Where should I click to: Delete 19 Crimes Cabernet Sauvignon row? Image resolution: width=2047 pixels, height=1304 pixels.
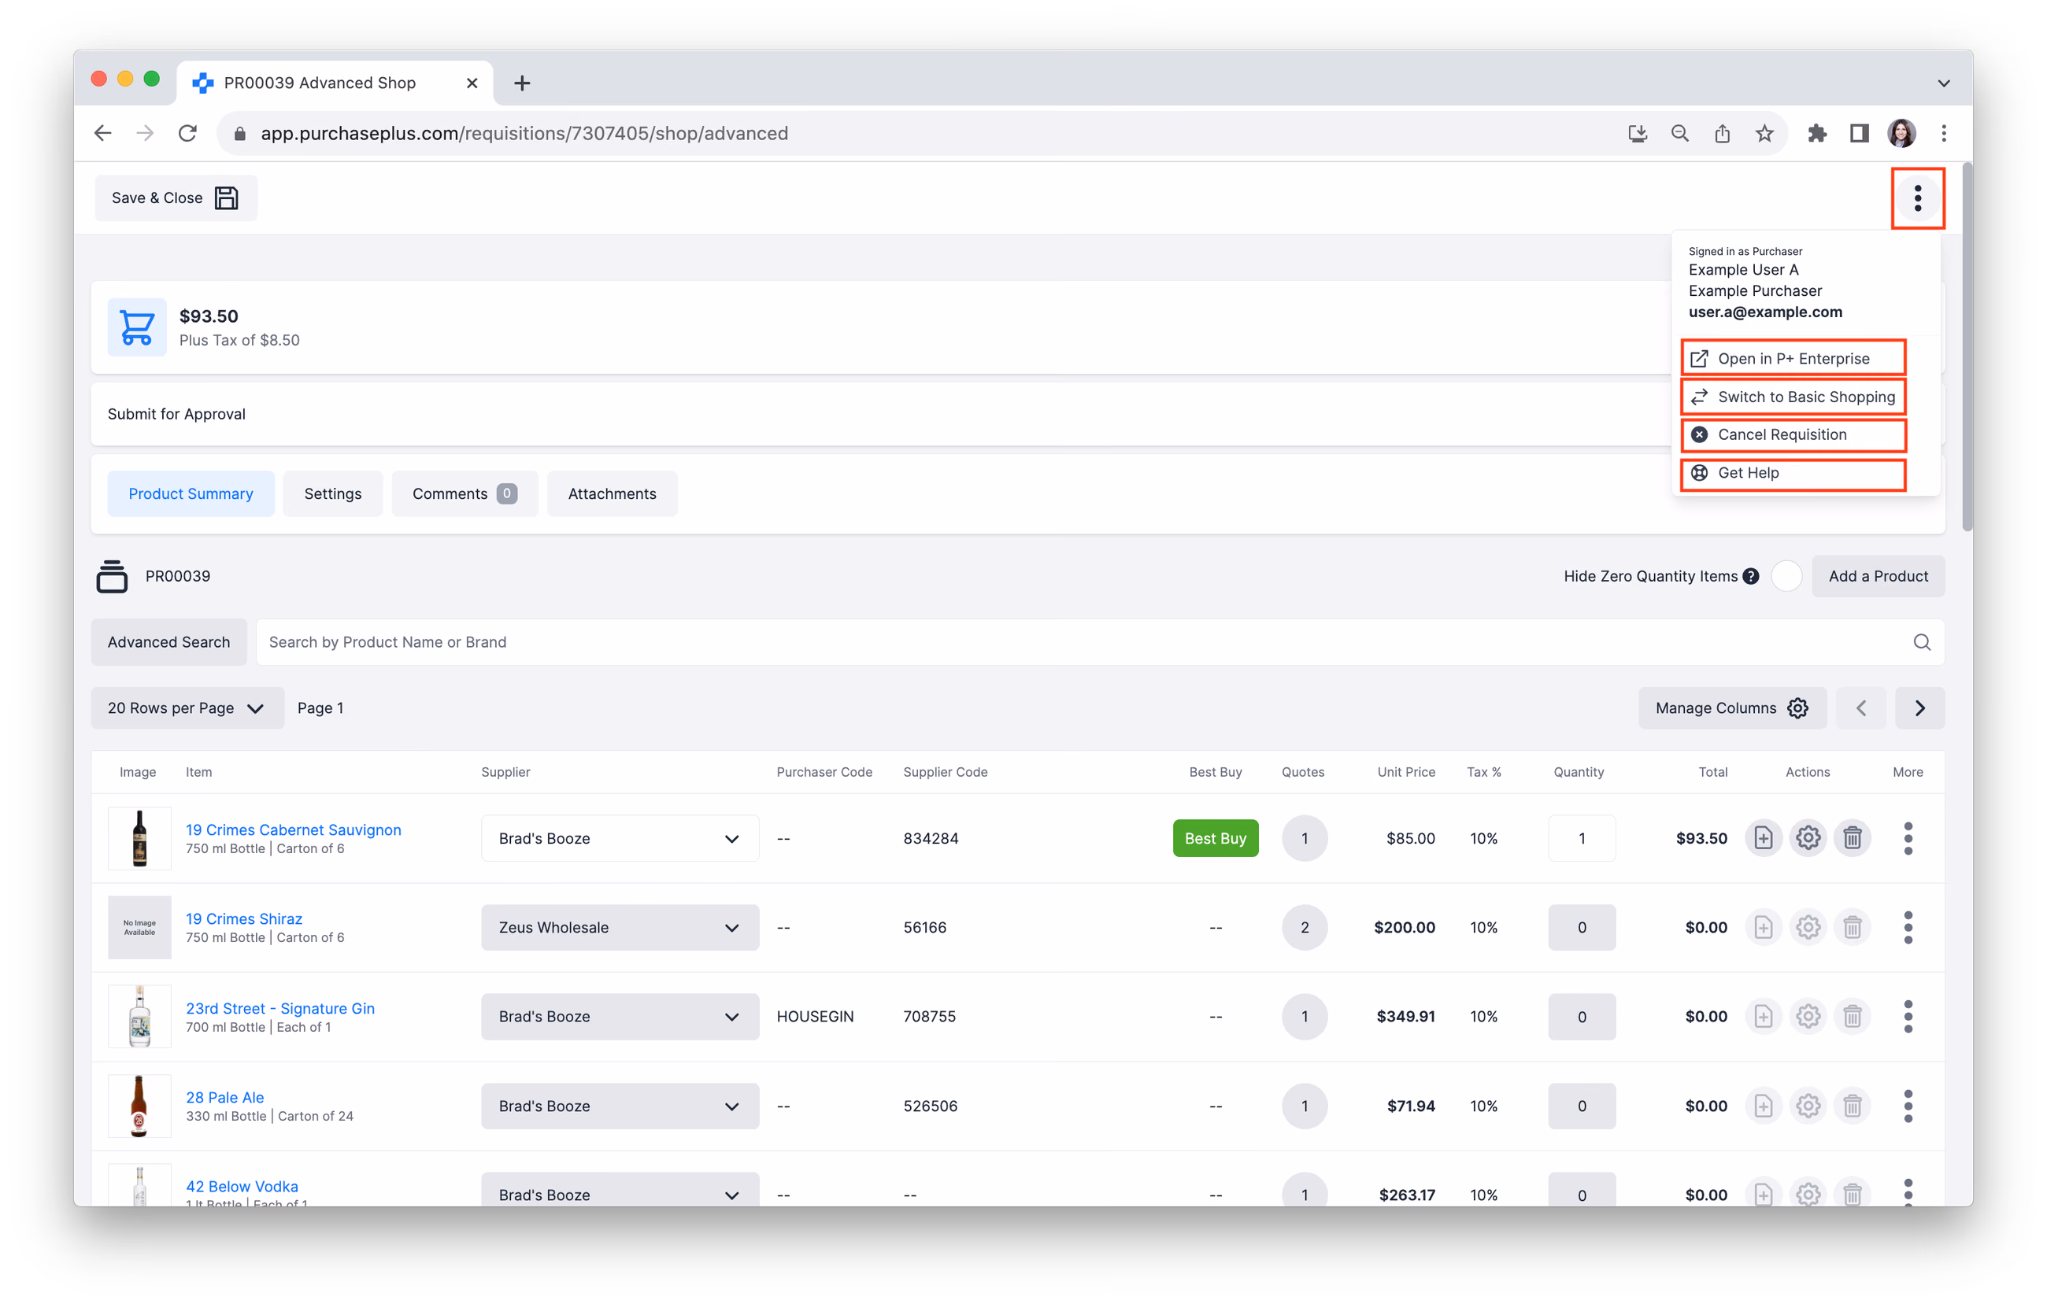click(x=1853, y=838)
